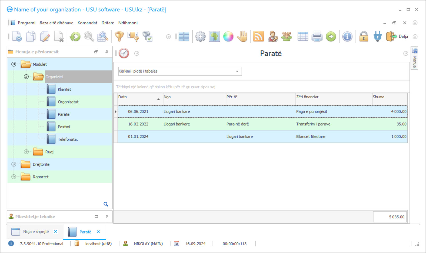Click the user with key icon
The width and height of the screenshot is (426, 253).
coord(273,37)
